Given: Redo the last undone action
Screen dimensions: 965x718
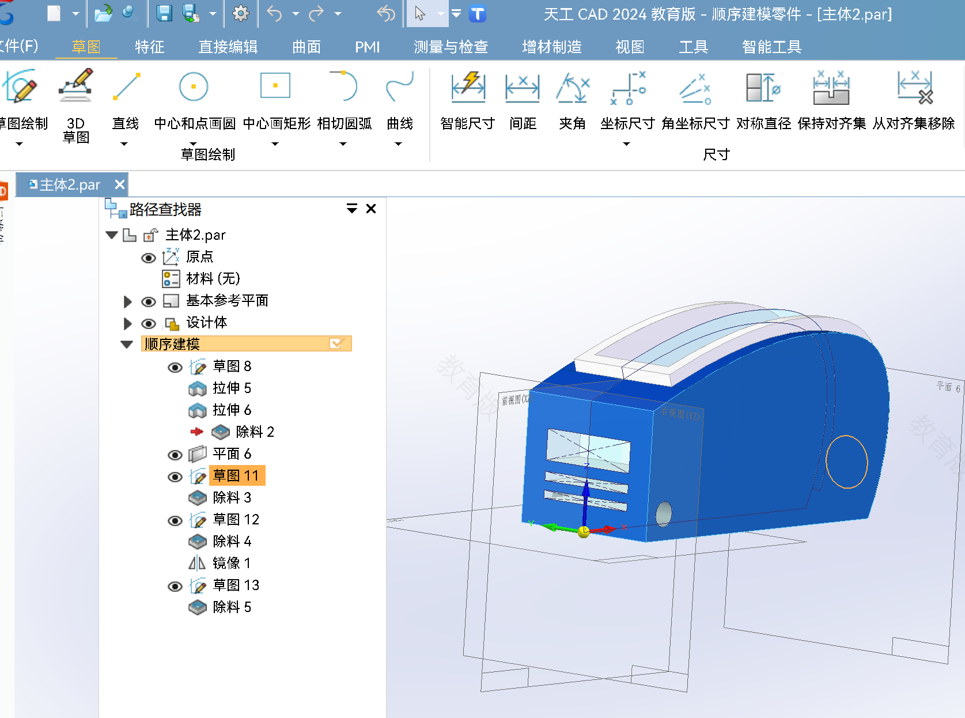Looking at the screenshot, I should (316, 13).
